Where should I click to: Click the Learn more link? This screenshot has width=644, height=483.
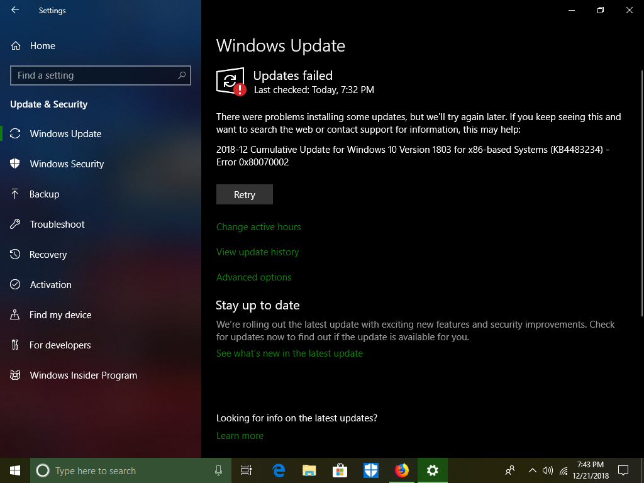[x=240, y=436]
